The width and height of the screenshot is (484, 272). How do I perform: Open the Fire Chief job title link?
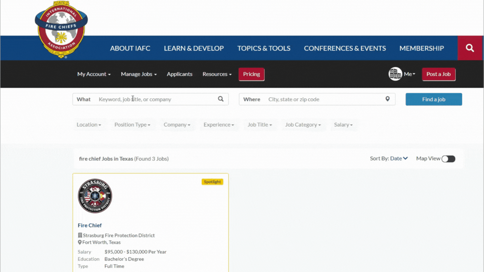pyautogui.click(x=90, y=225)
